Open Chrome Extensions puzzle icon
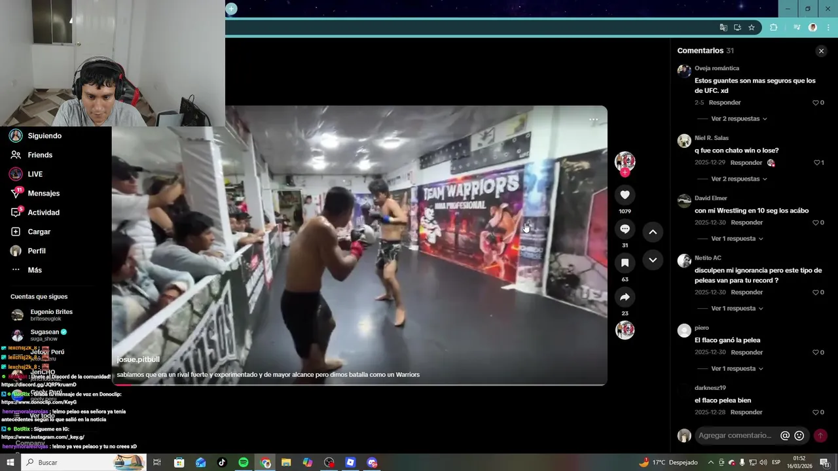Image resolution: width=838 pixels, height=471 pixels. pos(773,27)
